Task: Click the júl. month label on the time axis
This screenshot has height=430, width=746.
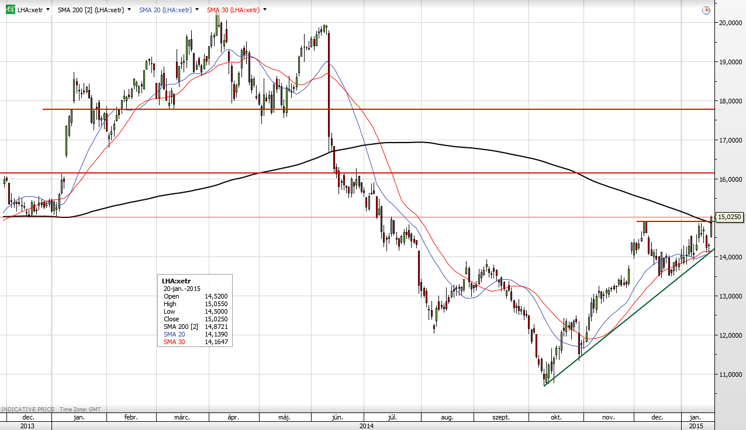Action: pyautogui.click(x=392, y=417)
